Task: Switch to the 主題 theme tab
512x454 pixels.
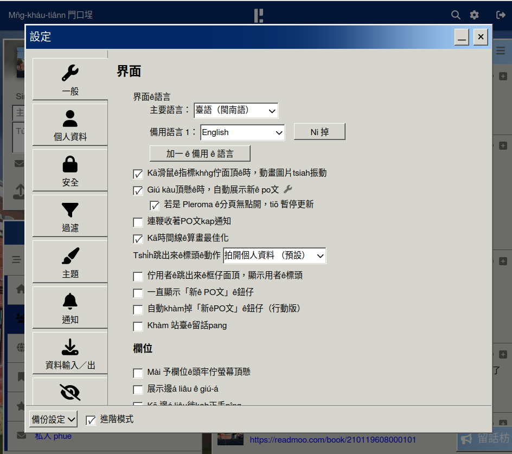Action: tap(70, 262)
